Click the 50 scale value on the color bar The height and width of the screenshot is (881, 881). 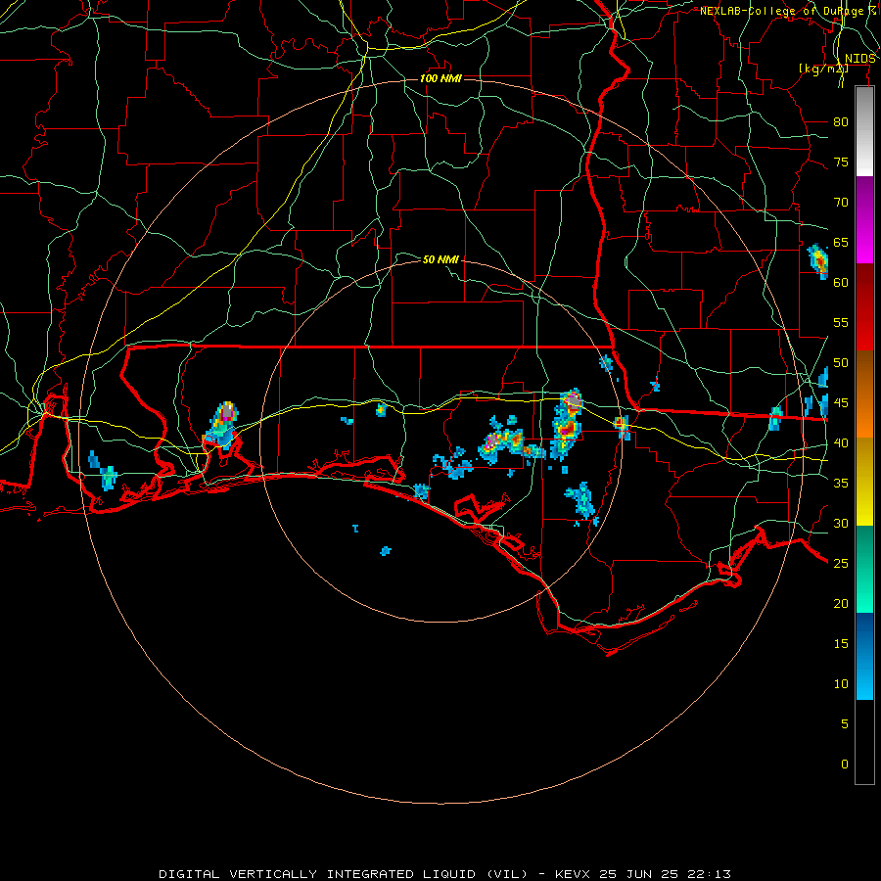pos(841,363)
